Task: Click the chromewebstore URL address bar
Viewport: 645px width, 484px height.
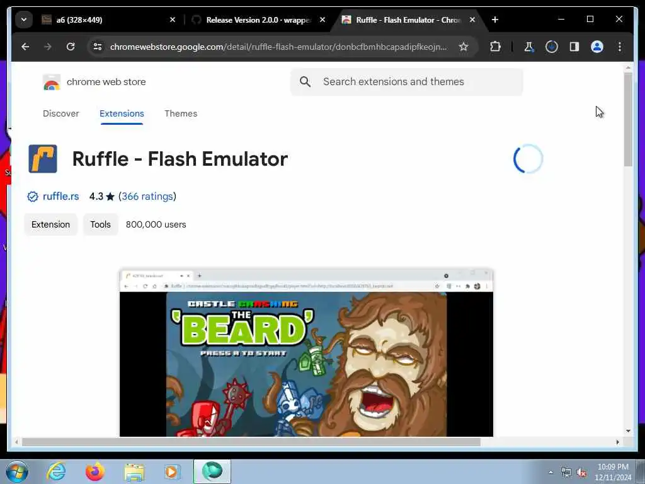Action: [278, 47]
